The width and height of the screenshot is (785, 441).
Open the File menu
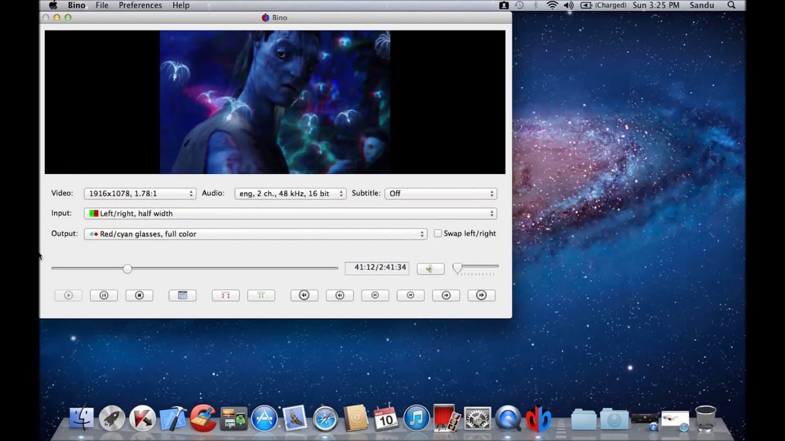point(102,5)
